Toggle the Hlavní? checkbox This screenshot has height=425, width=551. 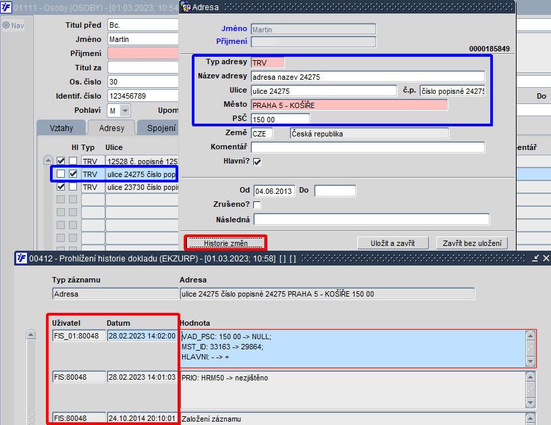257,161
